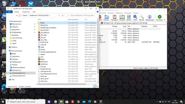
Task: Expand the Explorer ribbon chevron
Action: (95, 12)
